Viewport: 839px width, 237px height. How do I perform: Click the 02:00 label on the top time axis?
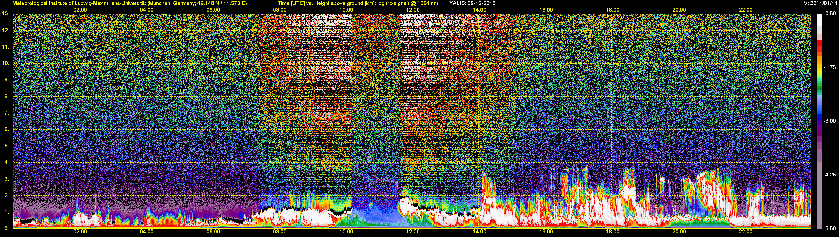coord(80,10)
